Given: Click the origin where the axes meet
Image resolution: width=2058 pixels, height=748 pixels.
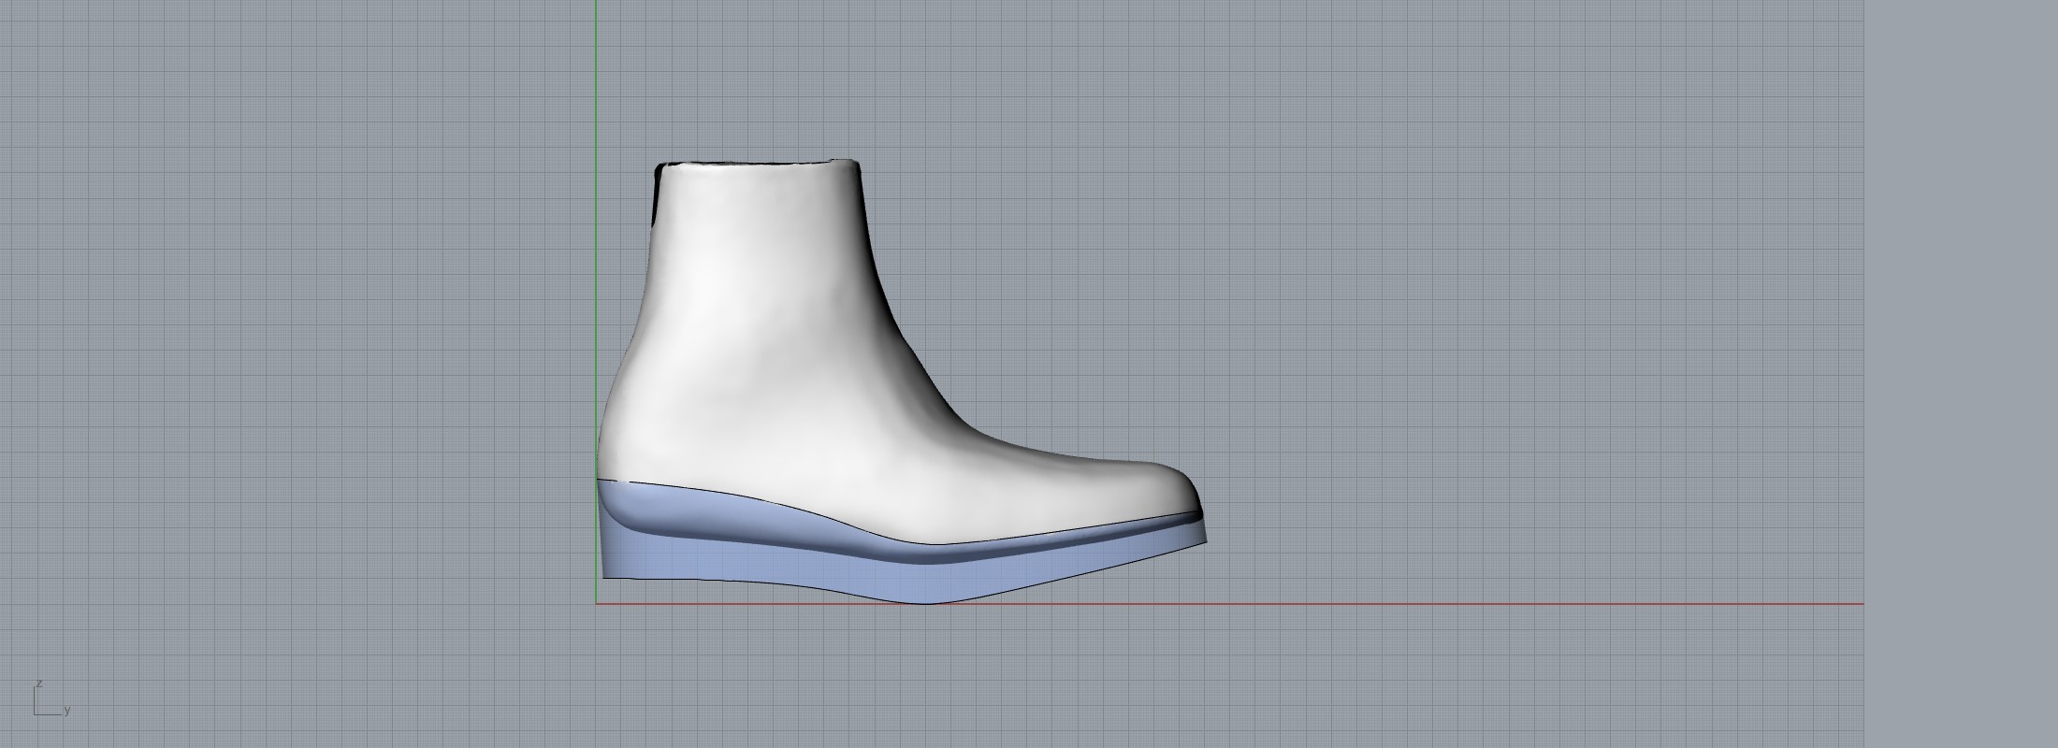Looking at the screenshot, I should pos(597,604).
